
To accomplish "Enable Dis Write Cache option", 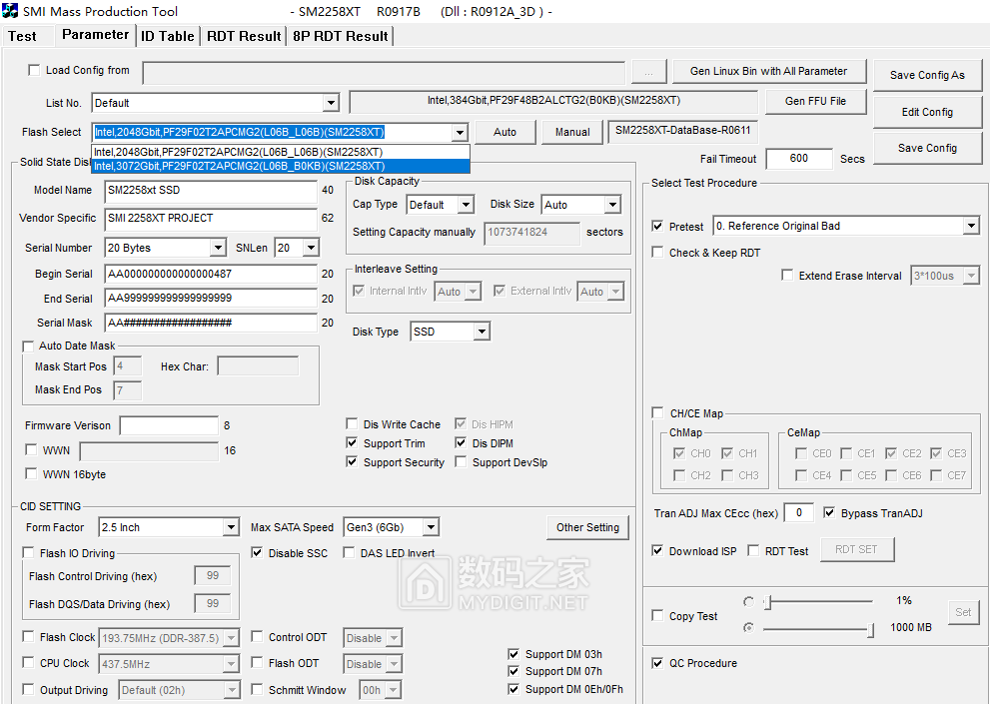I will point(352,423).
